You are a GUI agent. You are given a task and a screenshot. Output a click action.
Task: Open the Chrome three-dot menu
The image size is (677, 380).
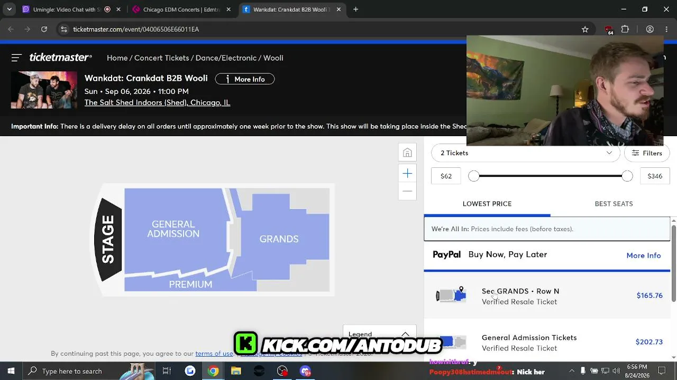pyautogui.click(x=666, y=29)
